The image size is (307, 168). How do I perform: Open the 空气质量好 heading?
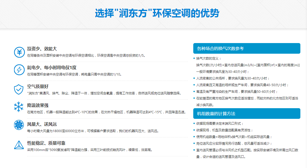coord(38,86)
